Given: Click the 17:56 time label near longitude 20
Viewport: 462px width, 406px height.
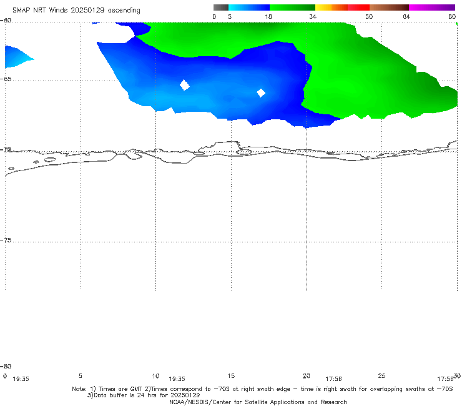Looking at the screenshot, I should coord(333,379).
